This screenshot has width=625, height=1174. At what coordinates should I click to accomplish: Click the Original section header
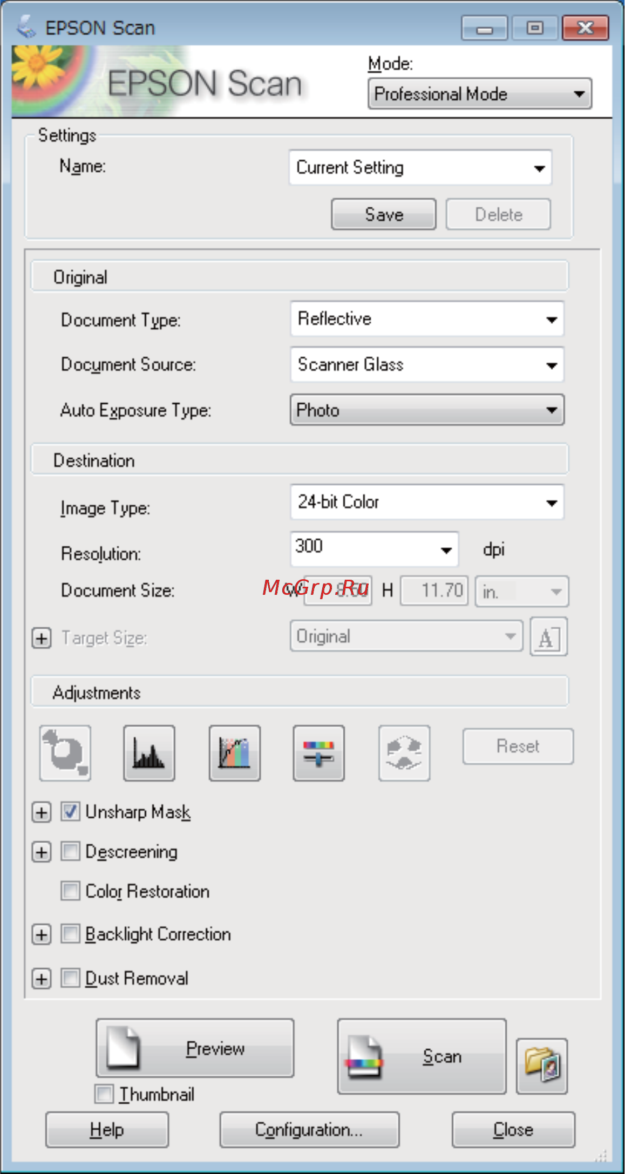[x=300, y=276]
